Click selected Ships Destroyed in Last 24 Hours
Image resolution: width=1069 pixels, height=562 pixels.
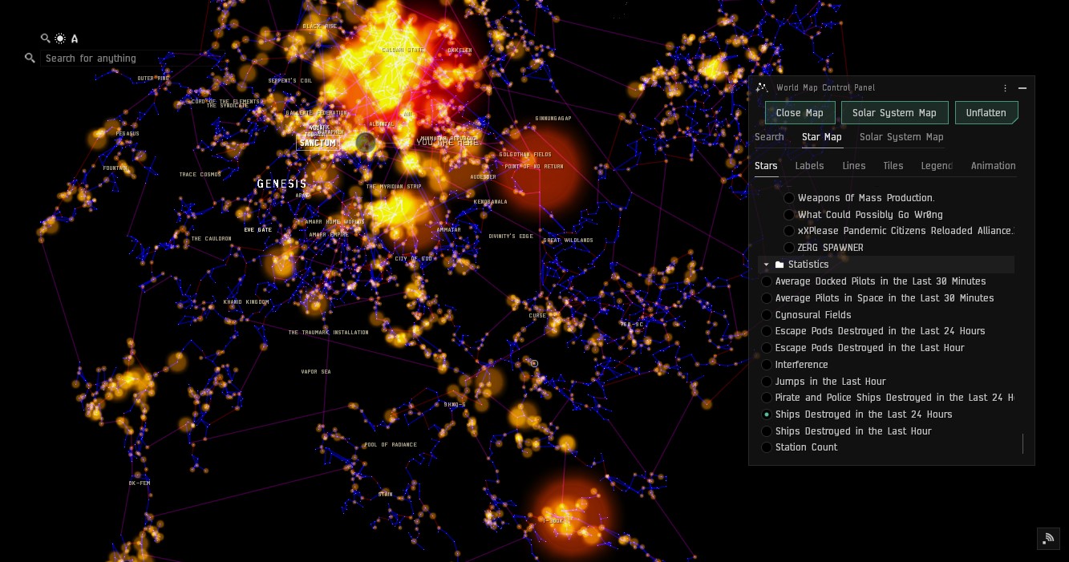click(767, 414)
